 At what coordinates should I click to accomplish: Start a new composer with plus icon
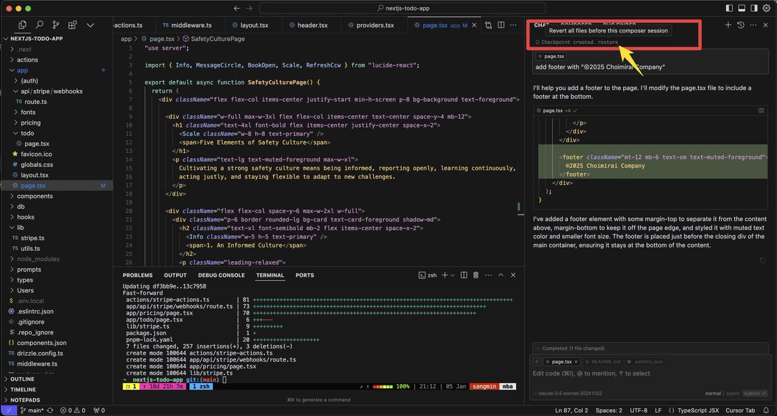728,25
